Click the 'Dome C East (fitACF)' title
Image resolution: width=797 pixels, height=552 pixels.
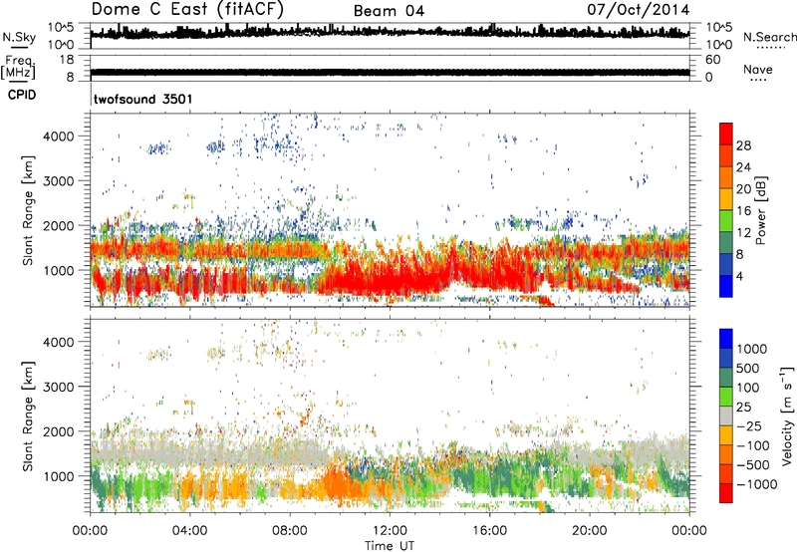tap(187, 9)
